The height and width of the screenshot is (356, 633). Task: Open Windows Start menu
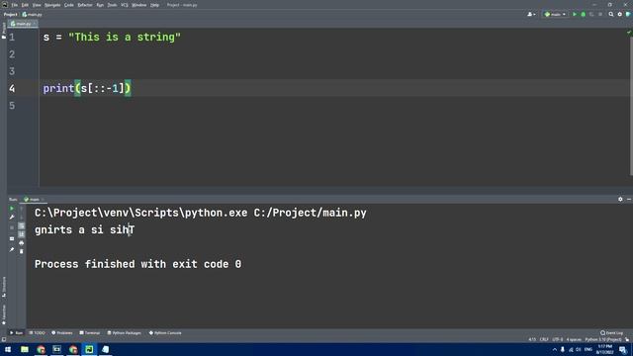pos(8,349)
